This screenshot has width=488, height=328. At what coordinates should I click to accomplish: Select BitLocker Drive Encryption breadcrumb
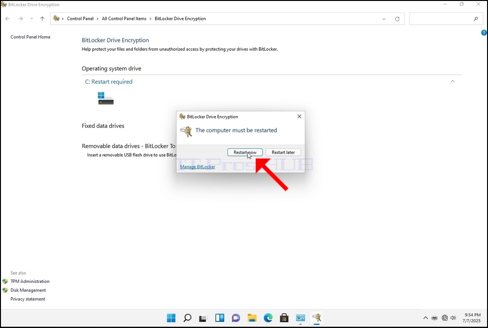coord(180,19)
